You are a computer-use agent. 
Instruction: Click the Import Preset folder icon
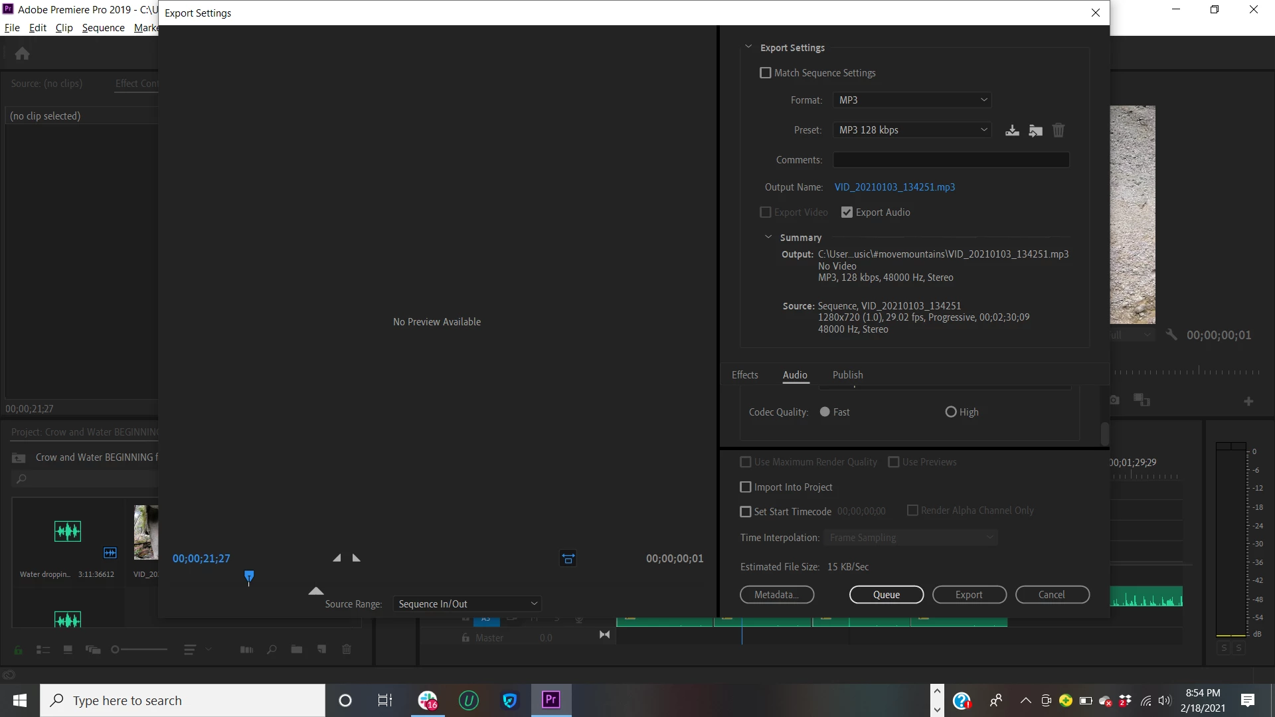click(1035, 130)
